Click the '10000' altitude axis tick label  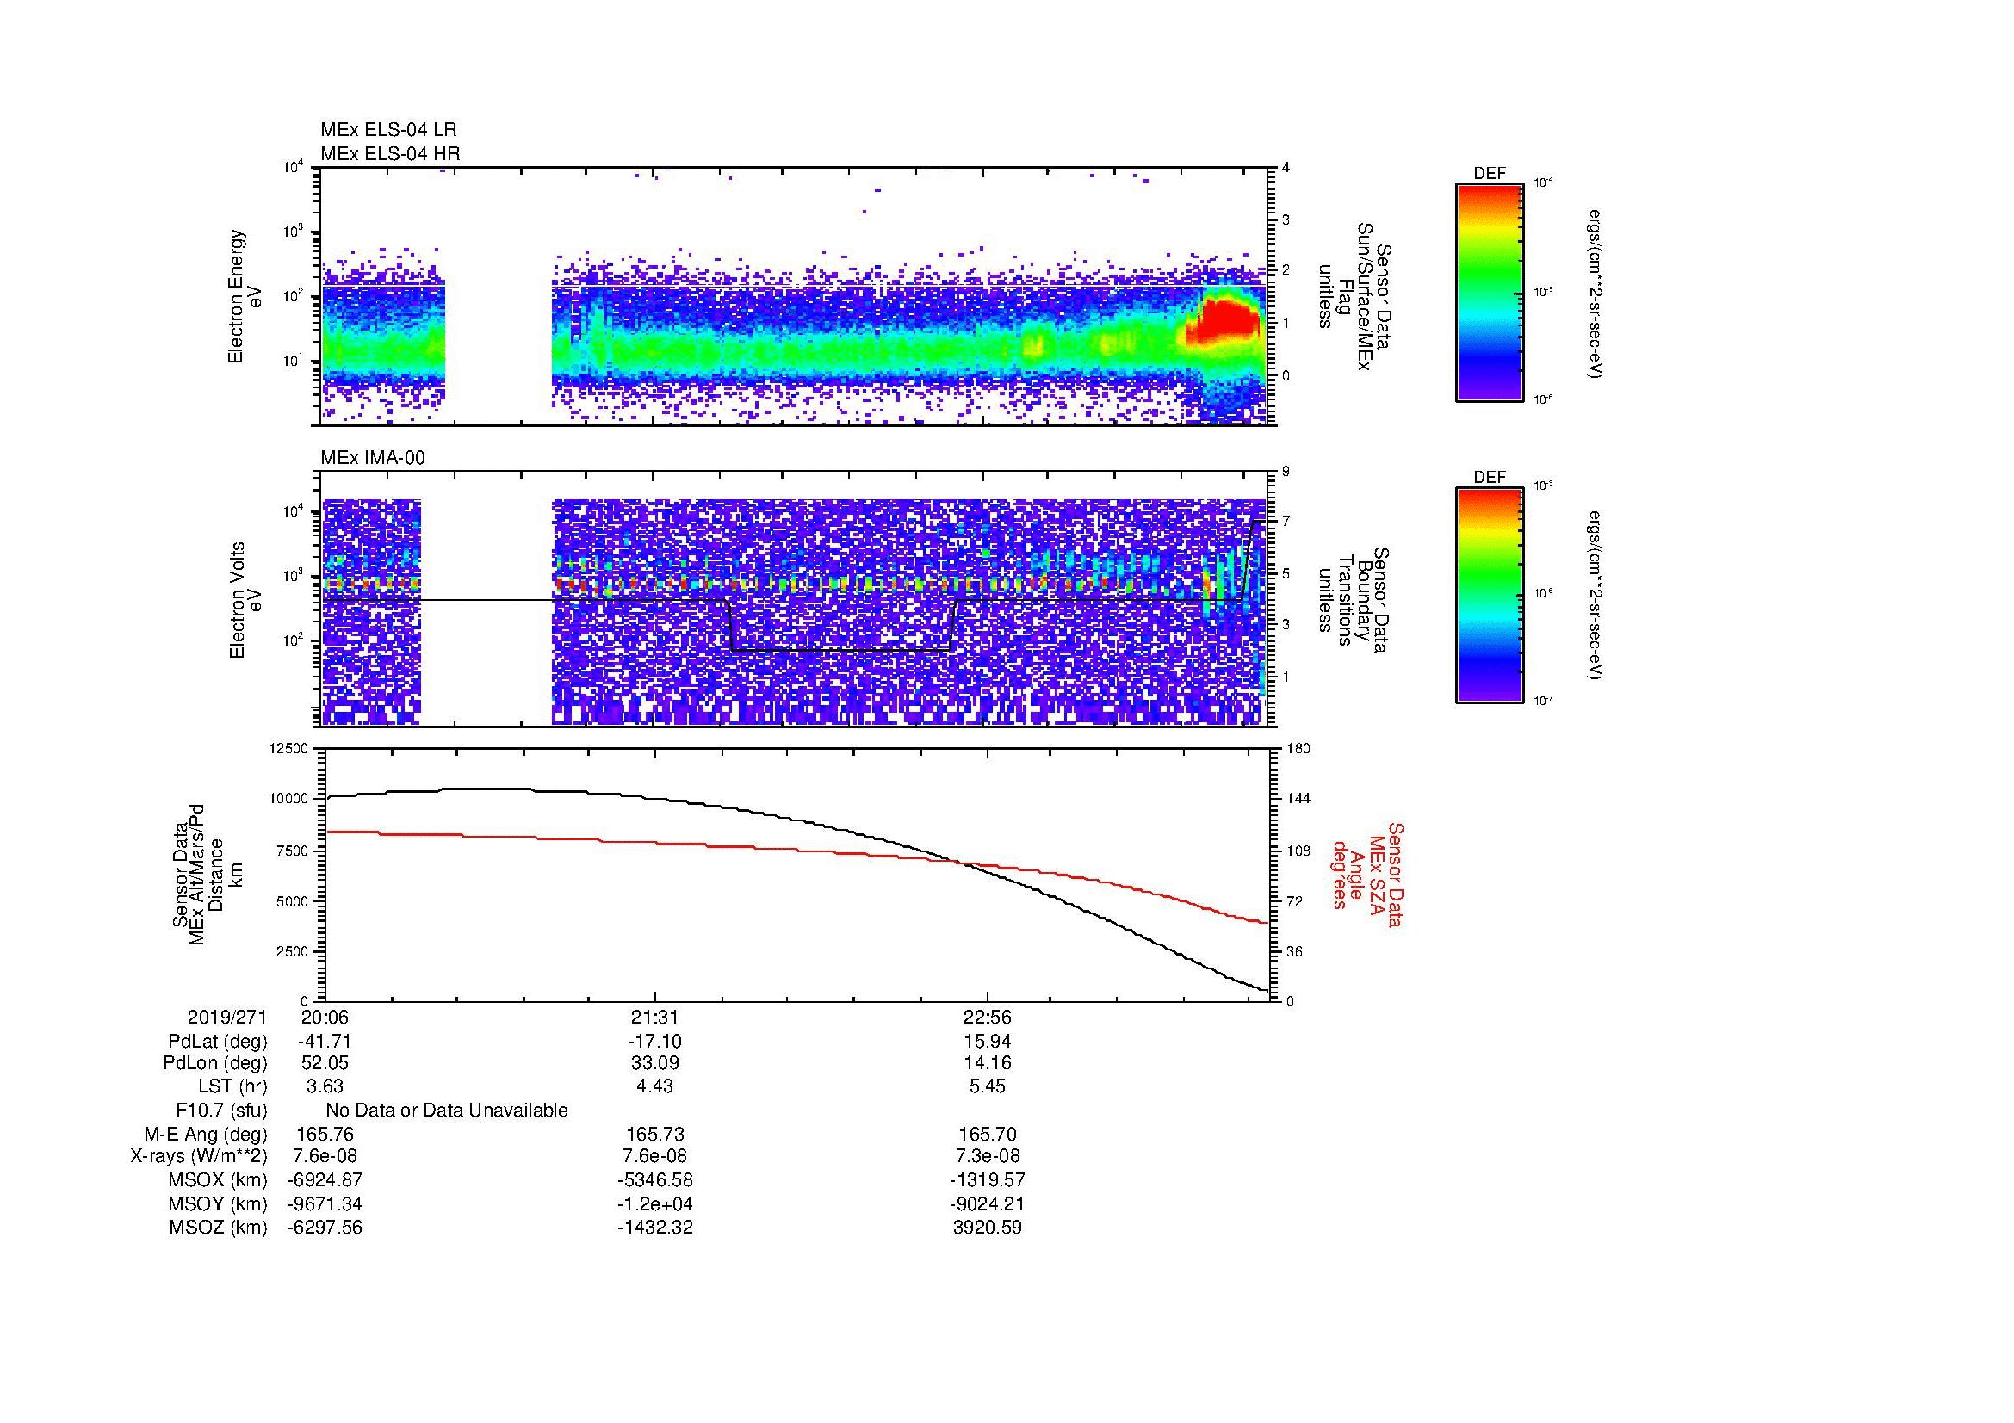pos(290,799)
